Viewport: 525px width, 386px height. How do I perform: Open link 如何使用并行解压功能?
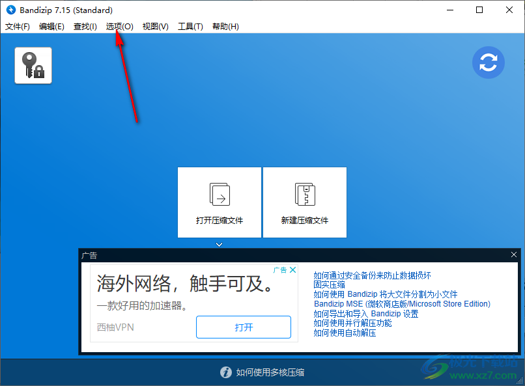[x=352, y=323]
